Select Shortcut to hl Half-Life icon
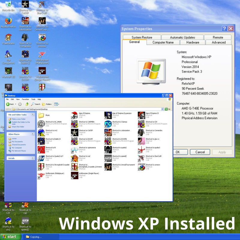This screenshot has height=240, width=240. pyautogui.click(x=41, y=149)
